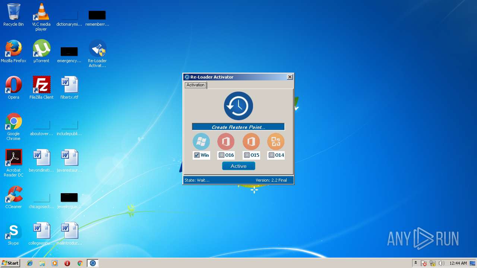Image resolution: width=477 pixels, height=268 pixels.
Task: Select the javarestaur... Word document icon
Action: click(69, 161)
